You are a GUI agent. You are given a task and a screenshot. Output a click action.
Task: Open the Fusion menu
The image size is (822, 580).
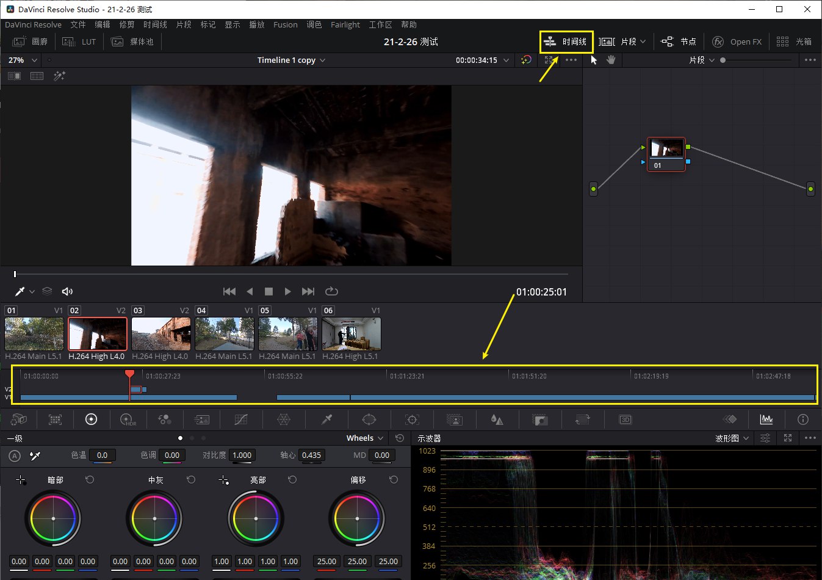pyautogui.click(x=285, y=24)
